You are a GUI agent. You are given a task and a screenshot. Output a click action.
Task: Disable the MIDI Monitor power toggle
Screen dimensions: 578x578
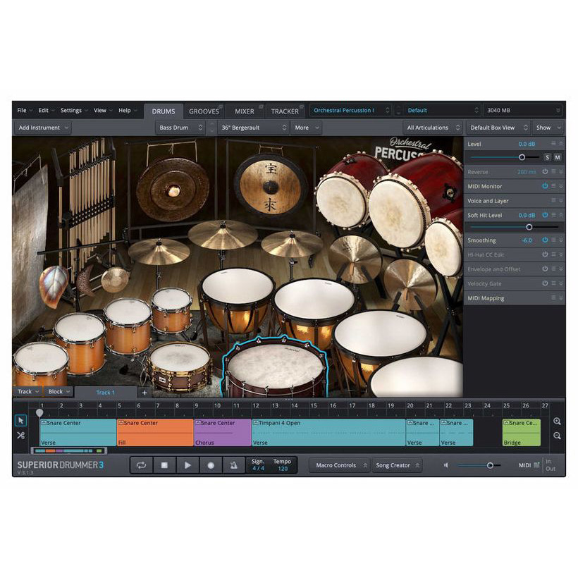click(x=545, y=186)
